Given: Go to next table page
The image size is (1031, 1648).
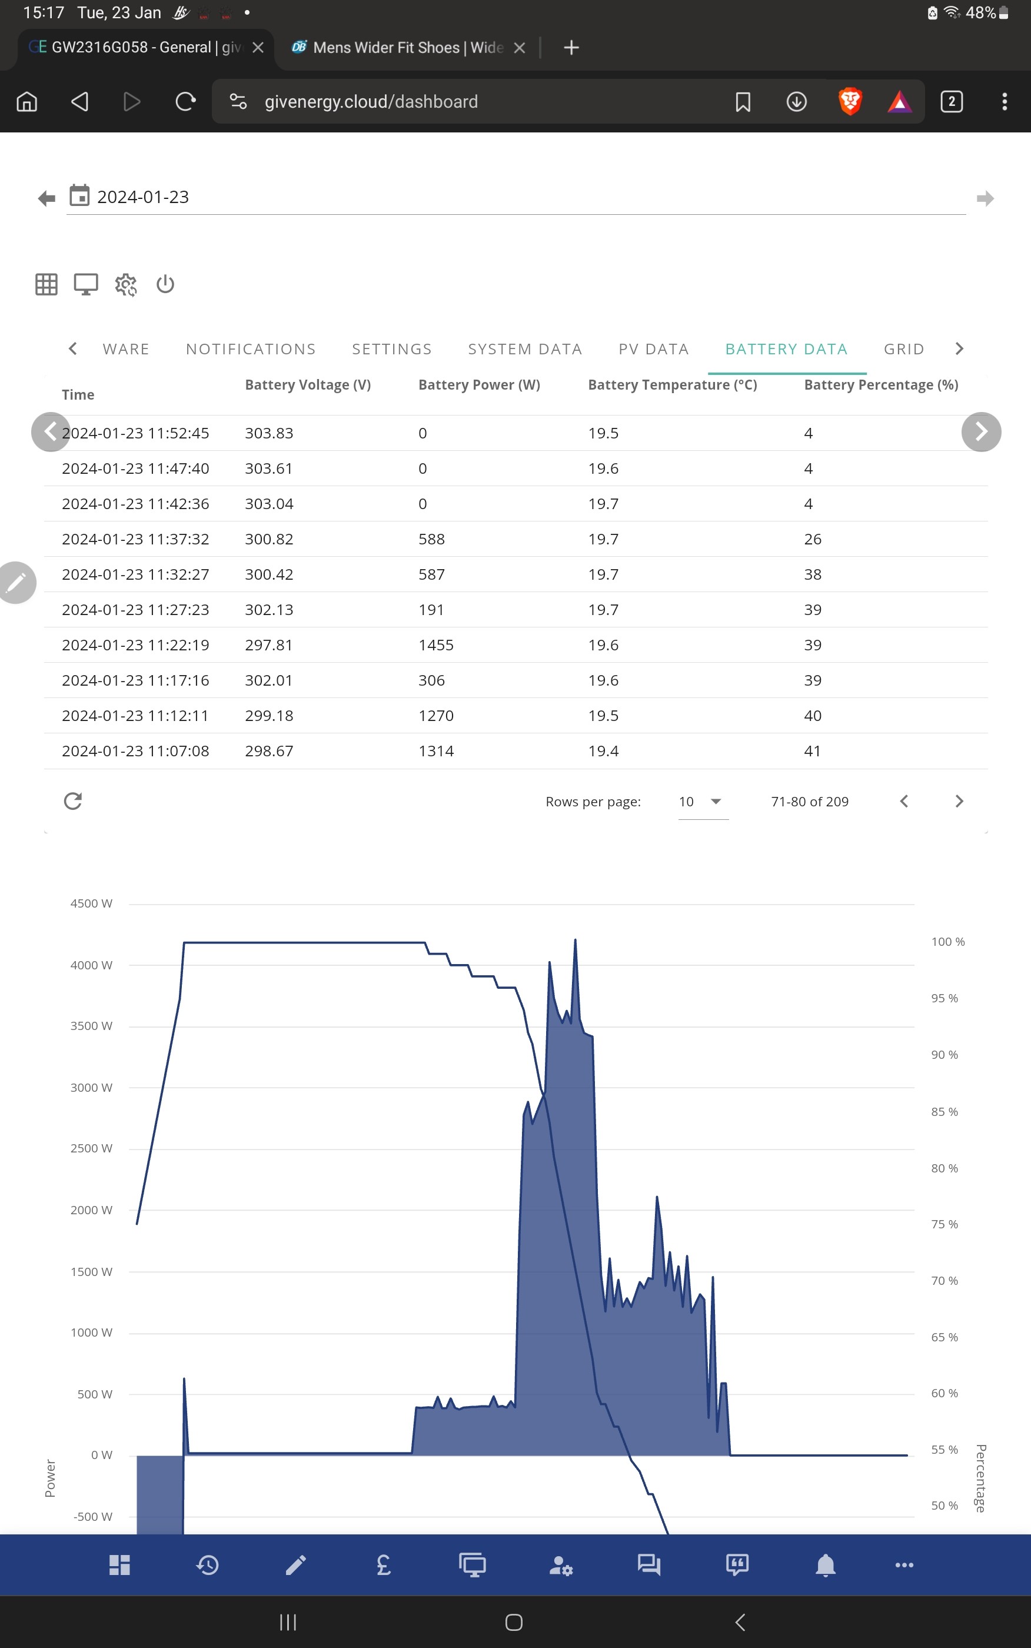Looking at the screenshot, I should point(959,801).
